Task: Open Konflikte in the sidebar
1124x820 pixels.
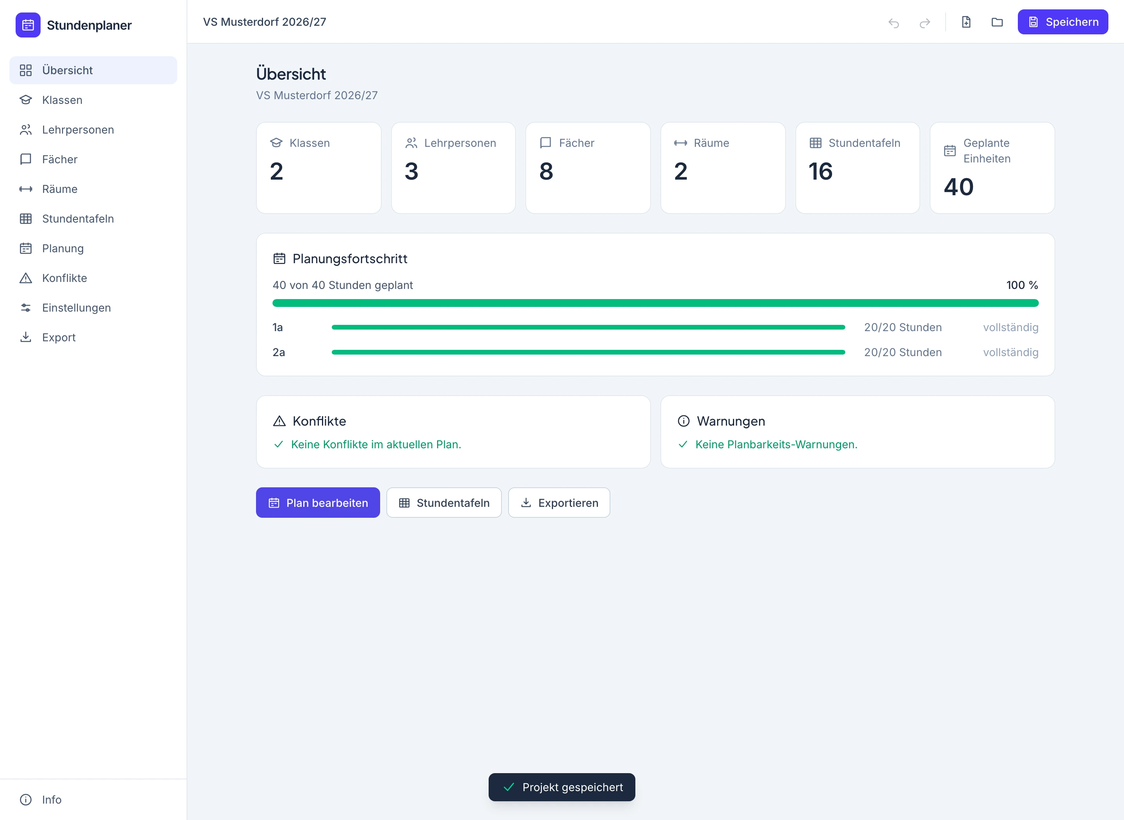Action: click(93, 278)
